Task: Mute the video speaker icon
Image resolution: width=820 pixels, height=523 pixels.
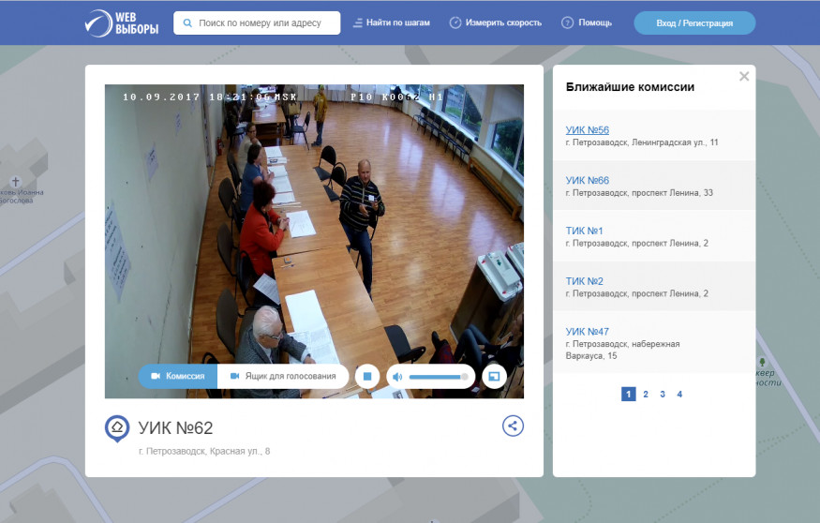Action: click(397, 377)
